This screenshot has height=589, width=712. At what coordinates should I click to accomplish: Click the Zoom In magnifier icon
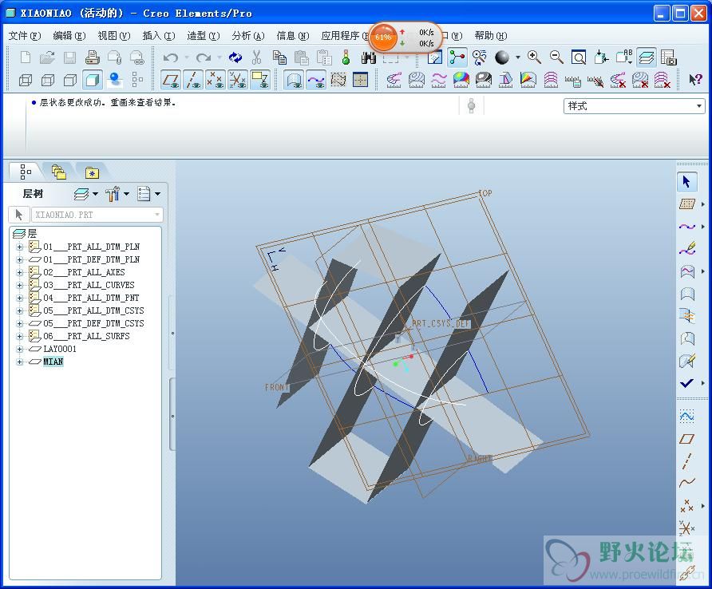click(534, 57)
